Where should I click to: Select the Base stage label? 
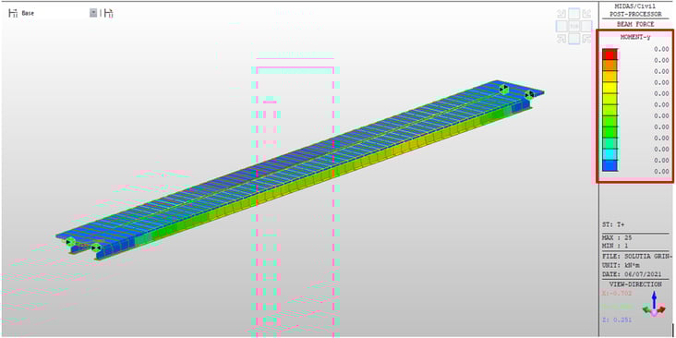coord(28,13)
